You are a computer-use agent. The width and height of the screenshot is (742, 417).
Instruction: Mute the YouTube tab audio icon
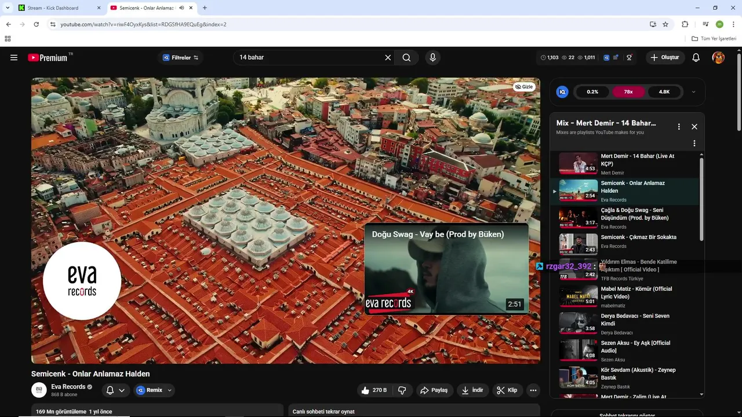(181, 8)
